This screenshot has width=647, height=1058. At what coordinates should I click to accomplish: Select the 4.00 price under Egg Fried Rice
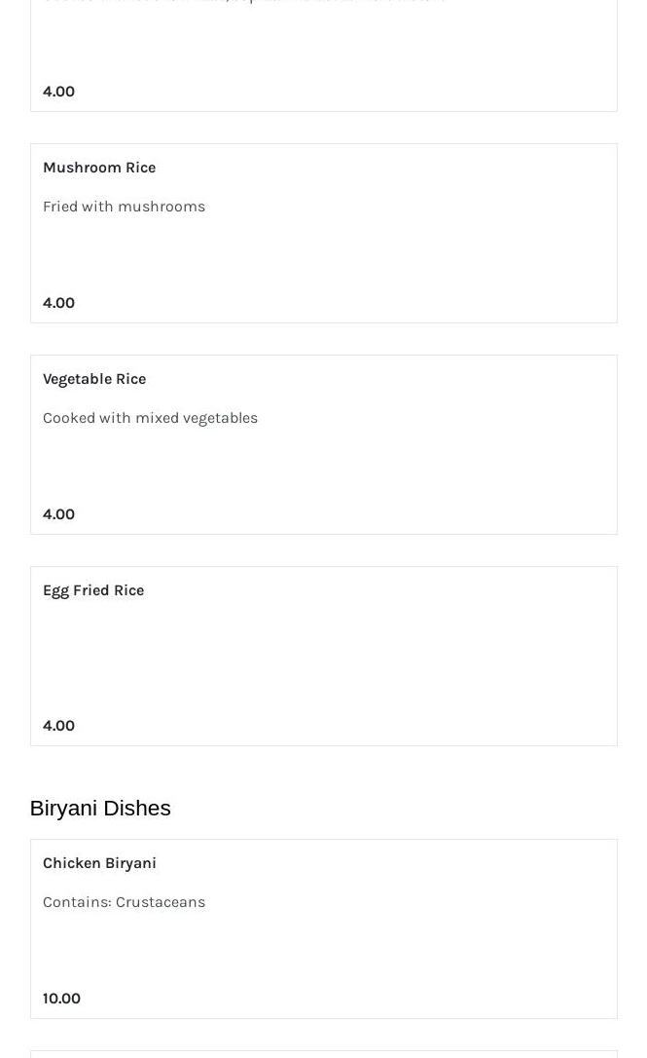click(58, 726)
